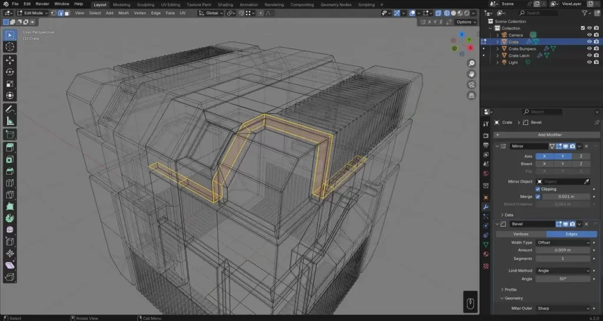
Task: Open the Width Type dropdown
Action: (562, 242)
